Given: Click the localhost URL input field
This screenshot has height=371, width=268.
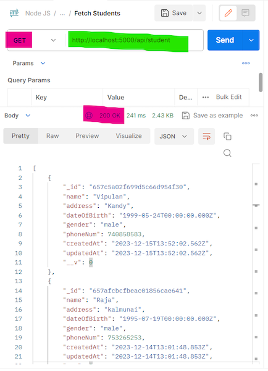Looking at the screenshot, I should (133, 40).
